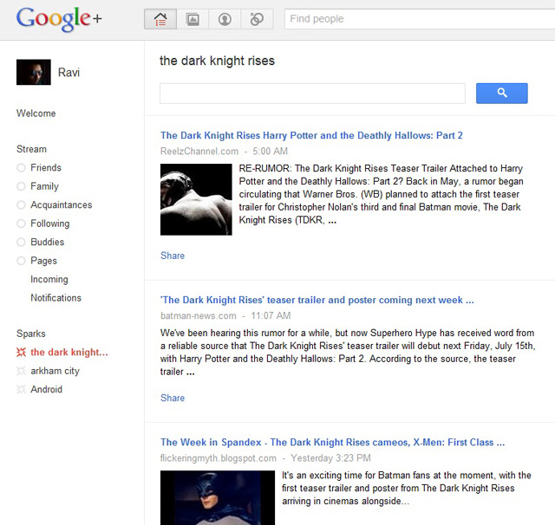
Task: Open the Profile icon in top bar
Action: (x=225, y=19)
